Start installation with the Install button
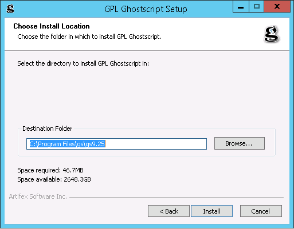The height and width of the screenshot is (229, 294). (x=211, y=211)
